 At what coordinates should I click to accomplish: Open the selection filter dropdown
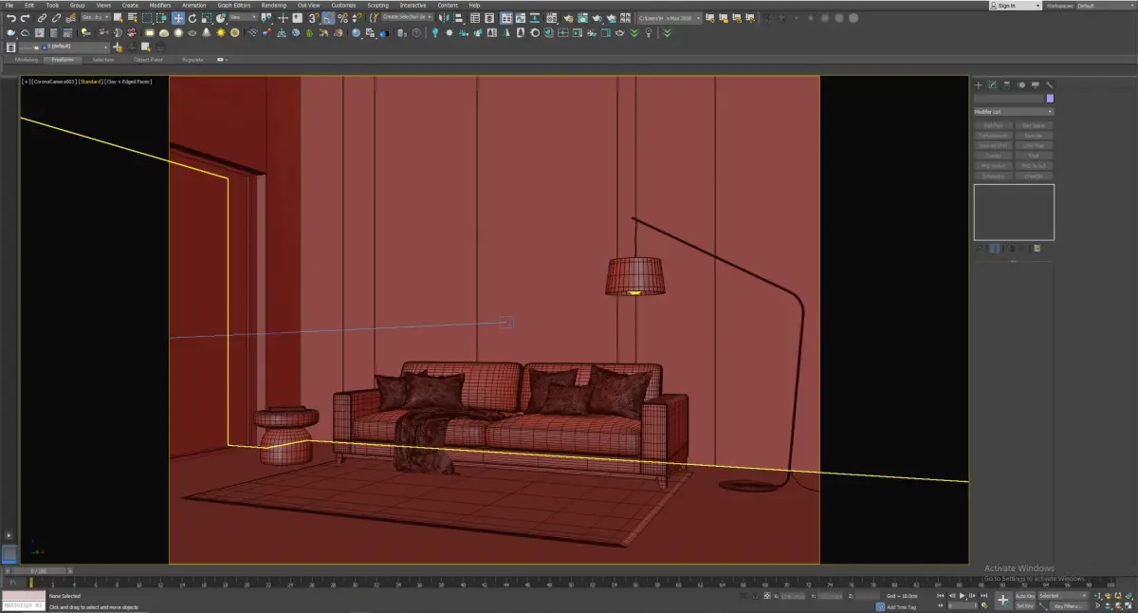click(96, 18)
